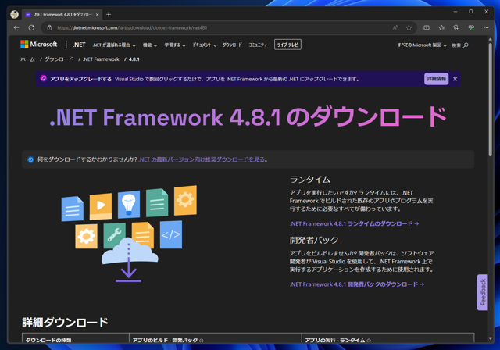The image size is (500, 350).
Task: Click the 詳細ダウンロード heading
Action: tap(66, 323)
